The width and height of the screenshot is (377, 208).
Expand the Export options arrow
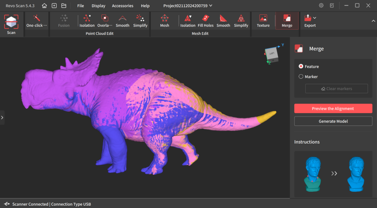[x=315, y=18]
